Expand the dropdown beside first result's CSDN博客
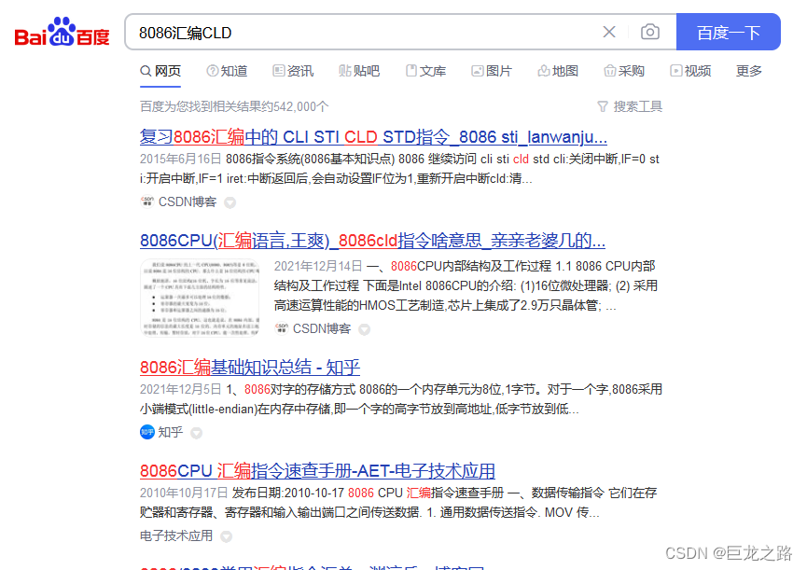This screenshot has width=807, height=570. tap(230, 202)
